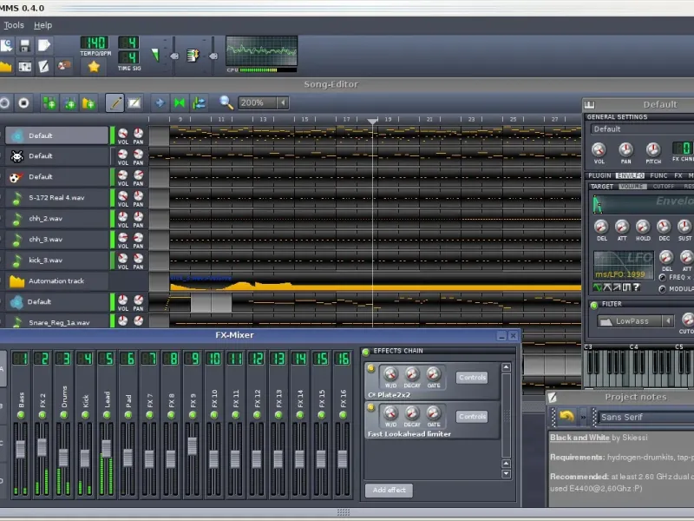Click the Lead channel fader in FX-Mixer
Image resolution: width=694 pixels, height=521 pixels.
click(x=107, y=449)
